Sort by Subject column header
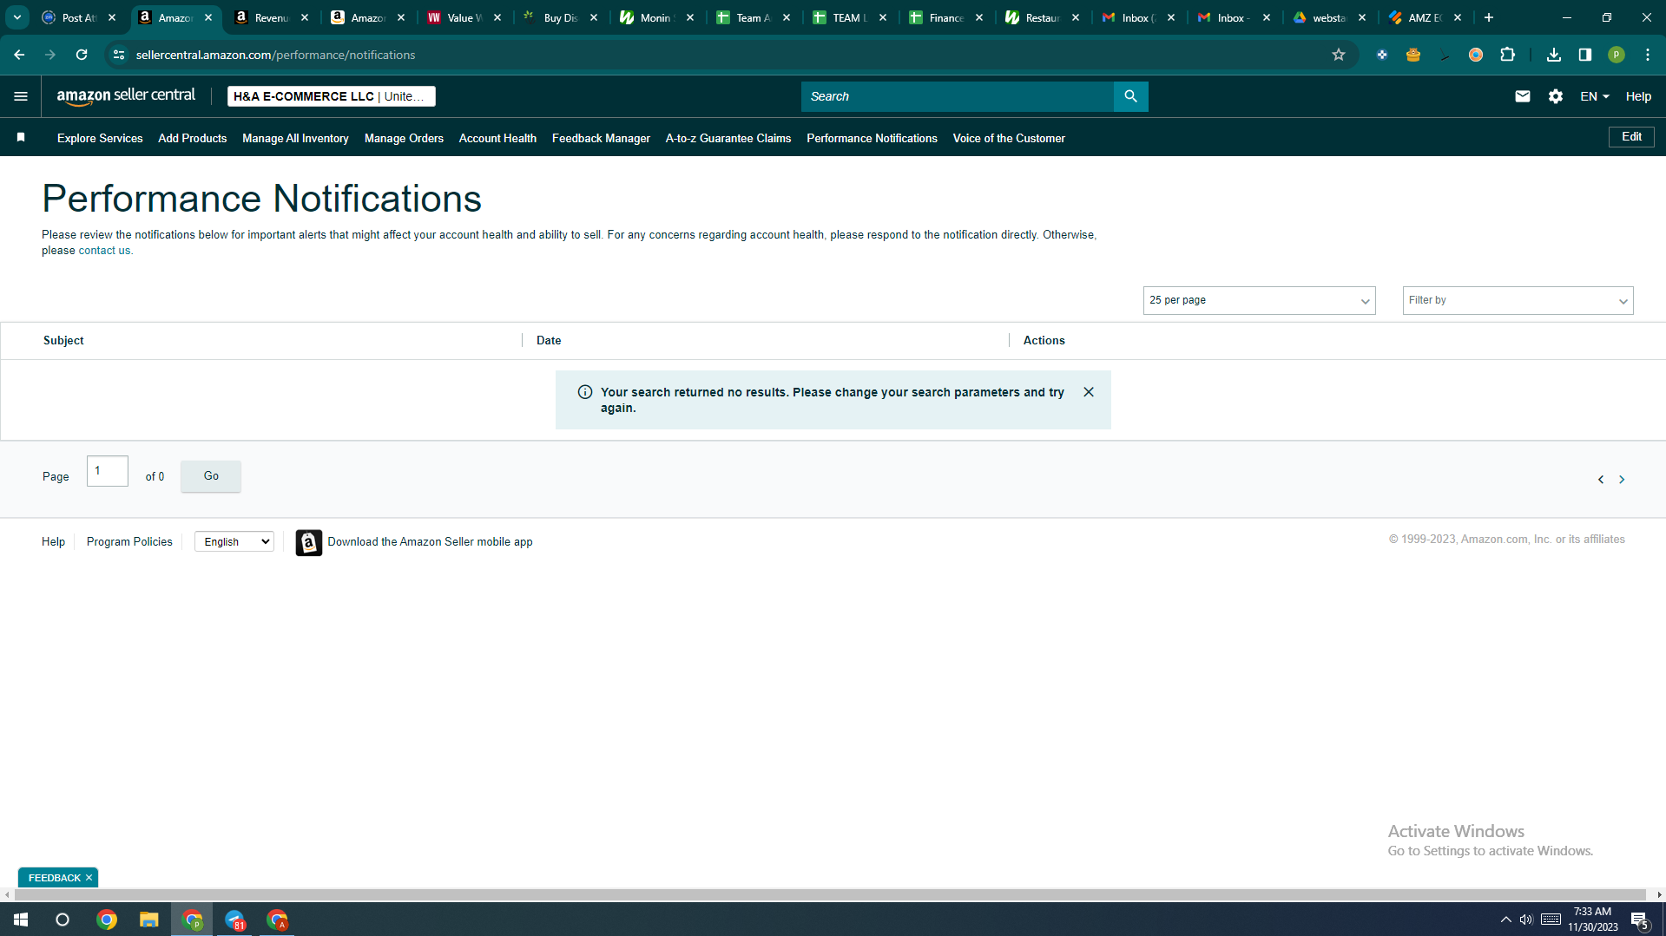1666x936 pixels. point(63,341)
